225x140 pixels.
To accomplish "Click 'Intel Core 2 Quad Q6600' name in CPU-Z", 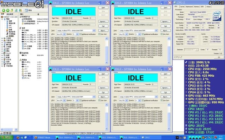I will [x=198, y=12].
